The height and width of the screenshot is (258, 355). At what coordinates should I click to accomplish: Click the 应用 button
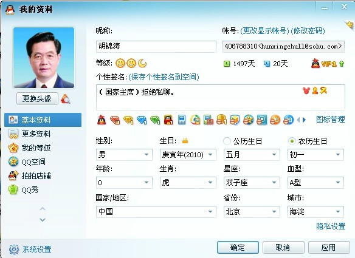(x=329, y=247)
